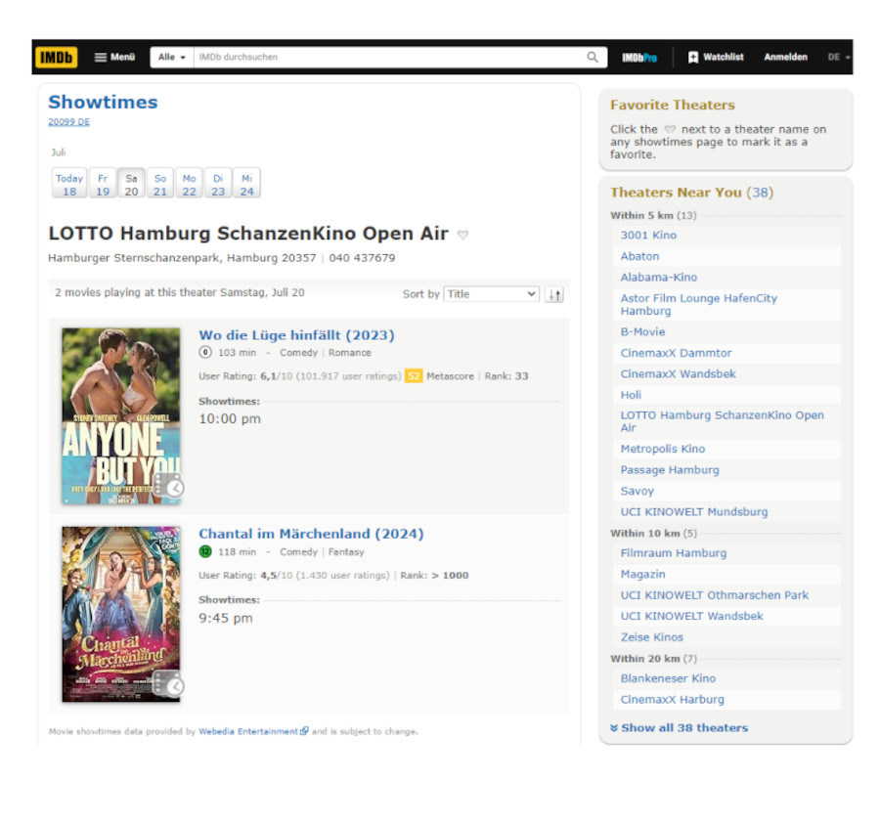
Task: Select the Fr 19 date tab
Action: coord(103,183)
